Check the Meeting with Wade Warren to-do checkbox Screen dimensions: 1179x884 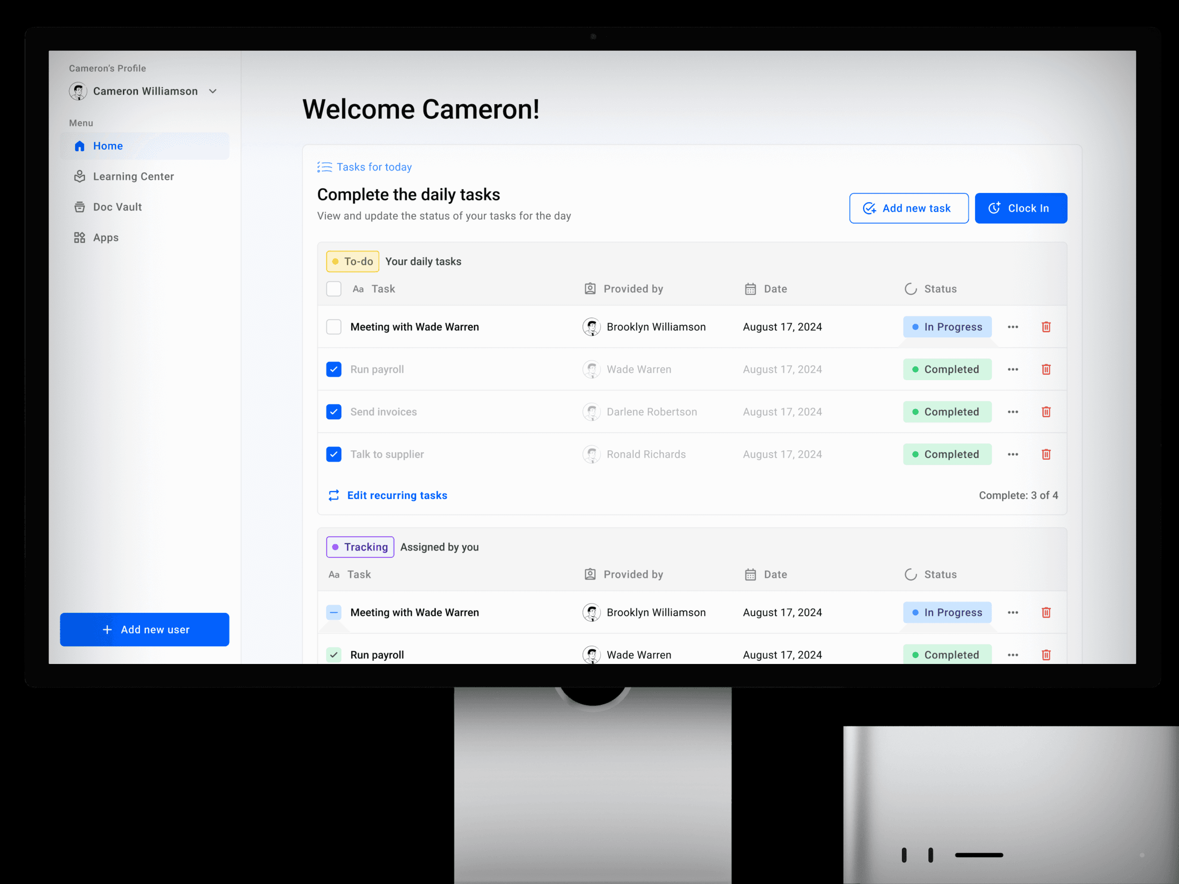pyautogui.click(x=334, y=327)
